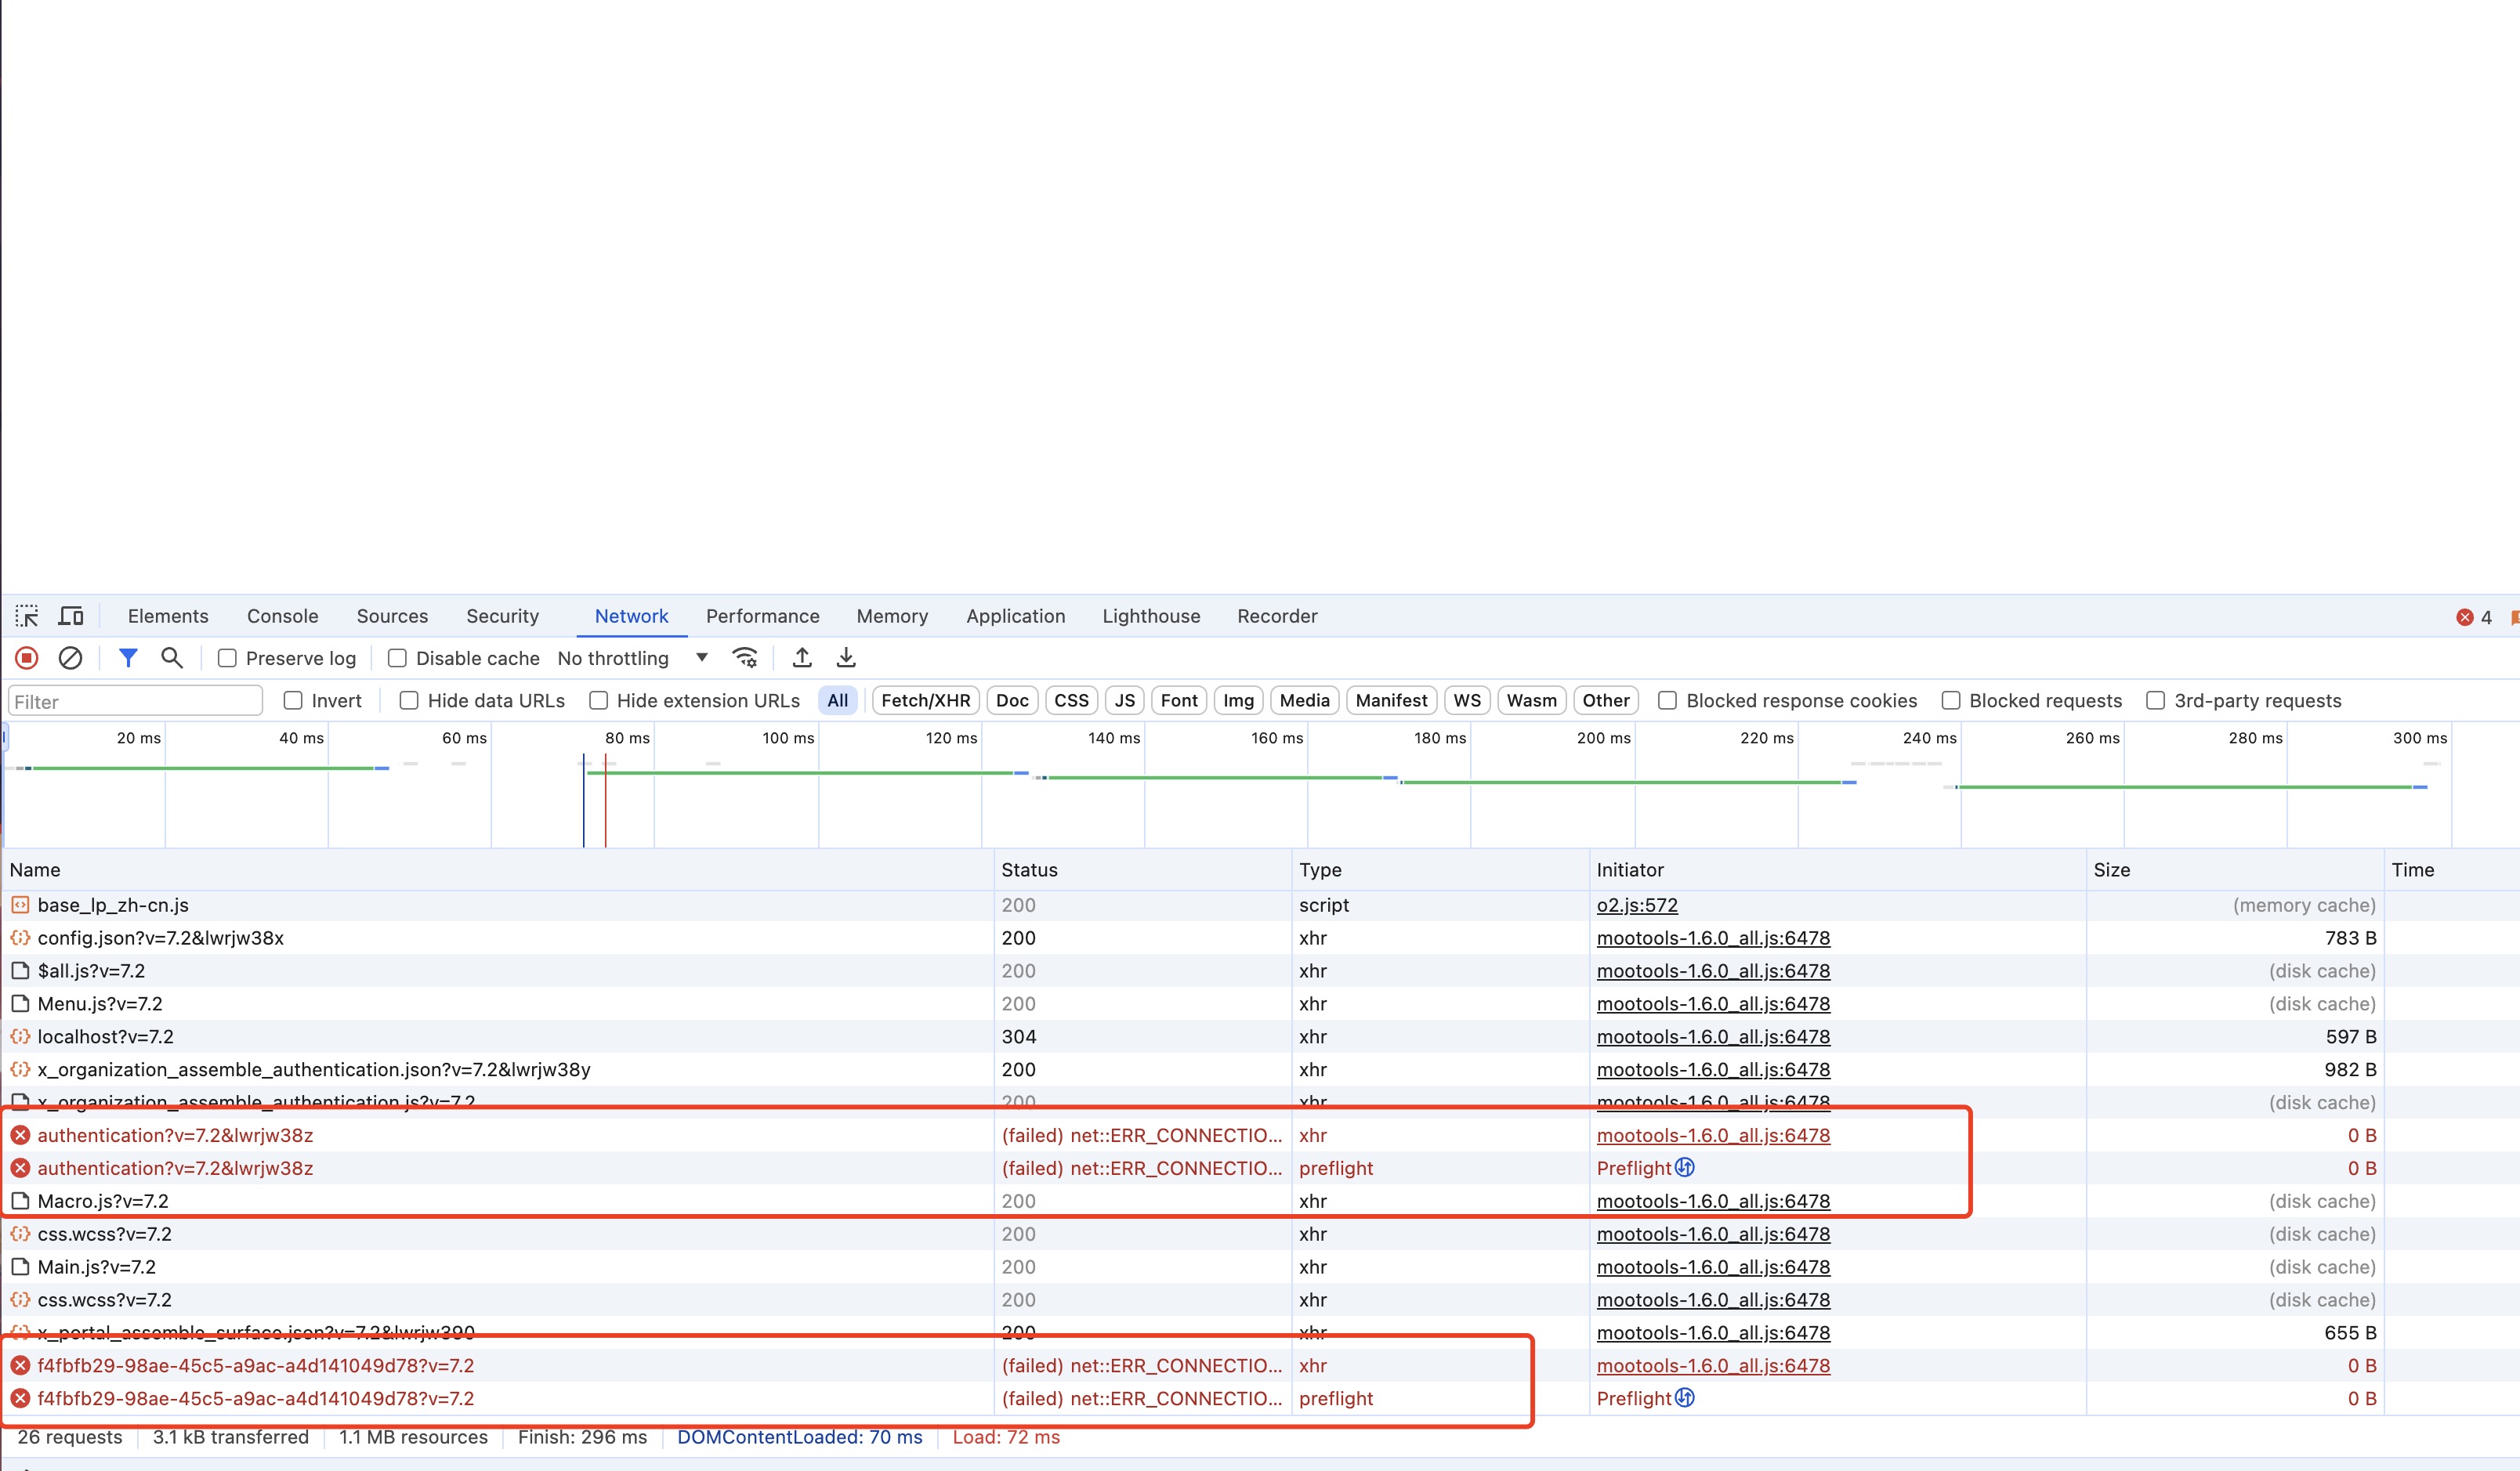Click the import HAR upload icon
The height and width of the screenshot is (1471, 2520).
point(802,657)
